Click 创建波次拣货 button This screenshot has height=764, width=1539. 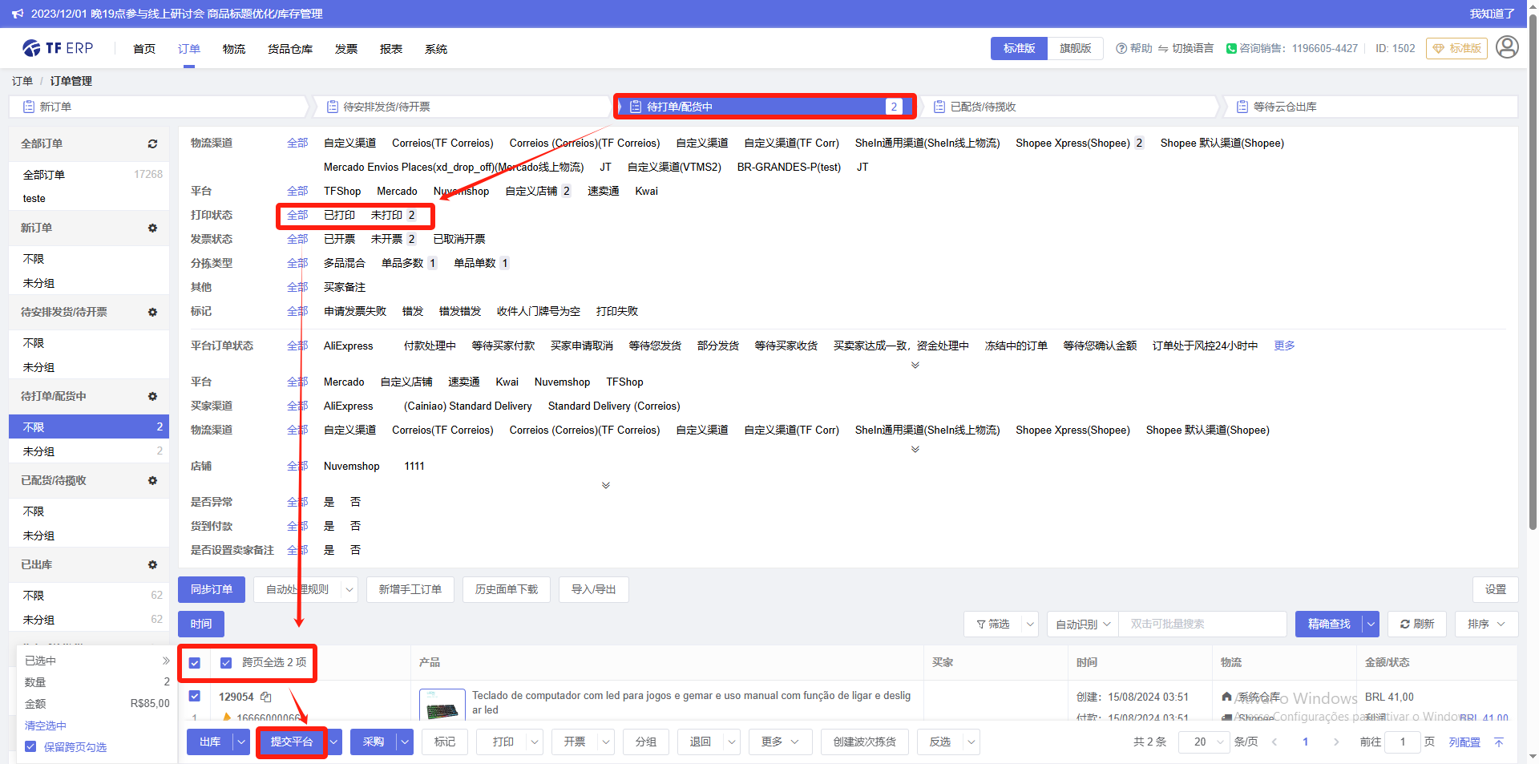coord(865,742)
